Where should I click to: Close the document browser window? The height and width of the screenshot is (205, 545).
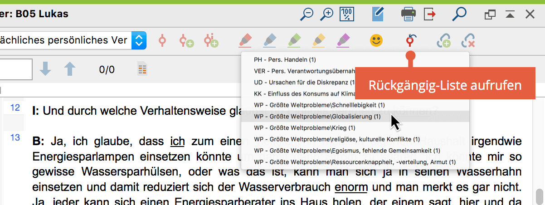pos(530,15)
